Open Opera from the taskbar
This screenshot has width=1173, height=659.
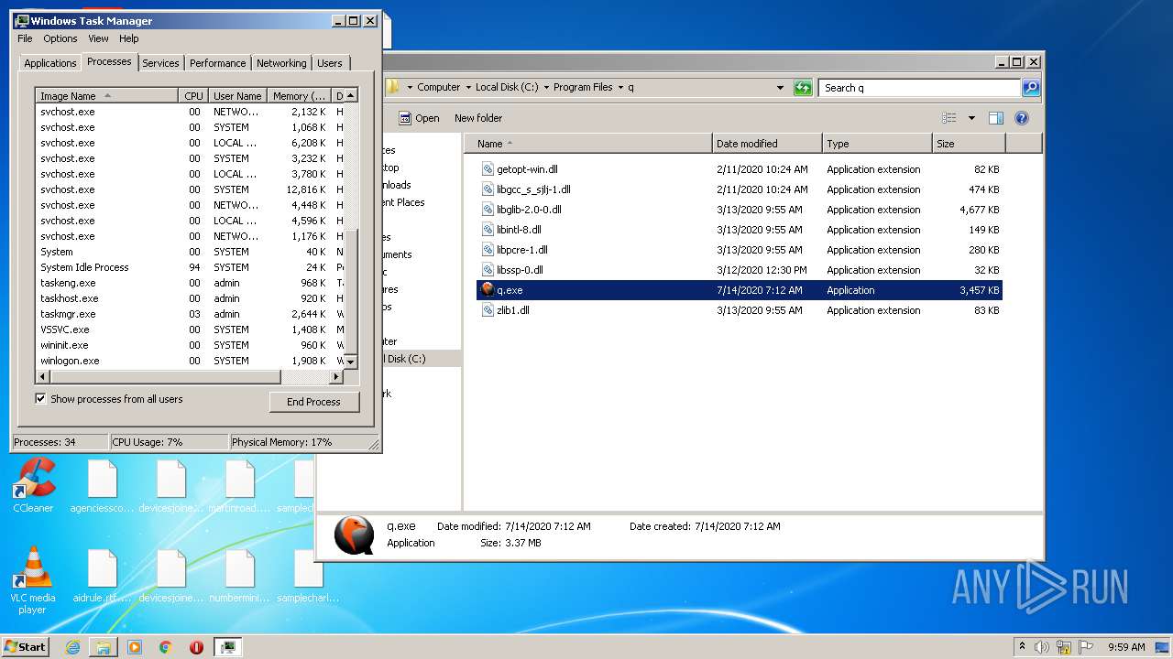(196, 647)
